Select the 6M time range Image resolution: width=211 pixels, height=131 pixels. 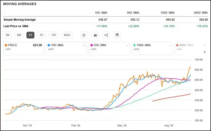(19, 35)
